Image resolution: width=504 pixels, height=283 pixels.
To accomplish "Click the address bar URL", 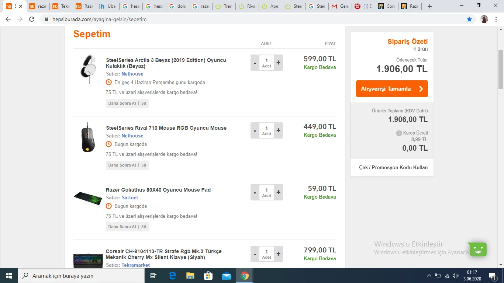I will pos(99,19).
